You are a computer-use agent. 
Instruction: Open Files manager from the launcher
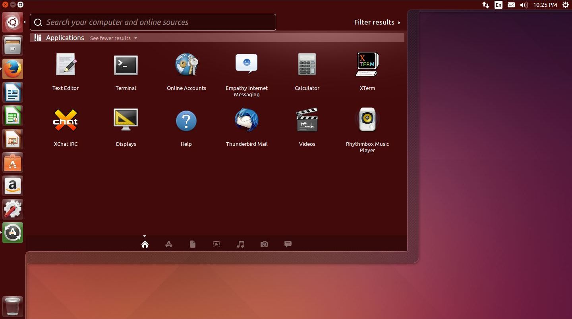click(13, 46)
